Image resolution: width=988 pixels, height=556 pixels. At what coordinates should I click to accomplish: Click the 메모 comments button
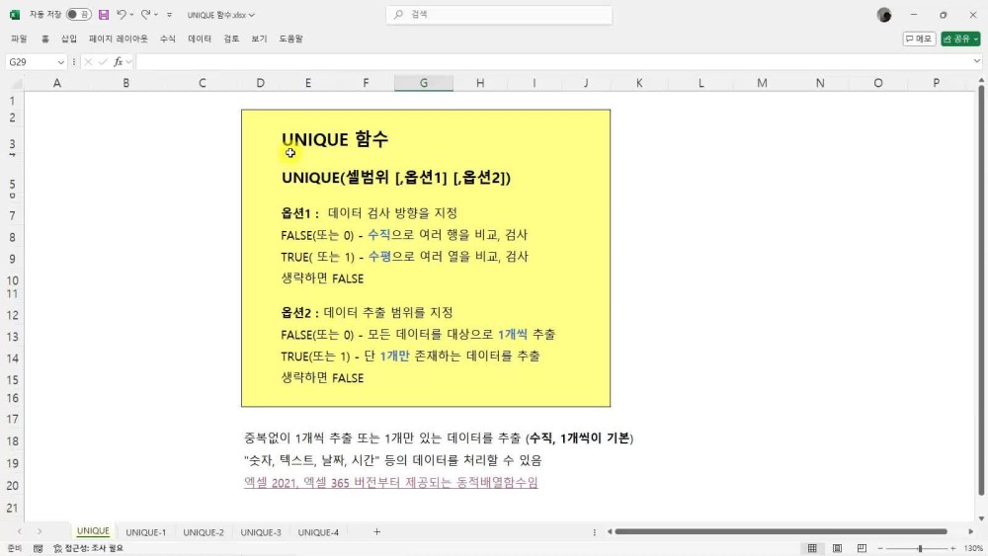pos(919,39)
